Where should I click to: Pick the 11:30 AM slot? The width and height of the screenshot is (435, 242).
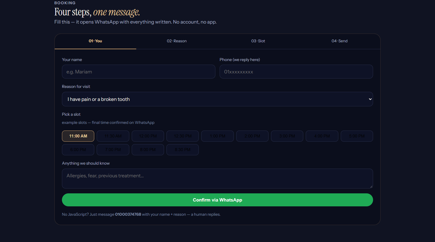(x=113, y=136)
